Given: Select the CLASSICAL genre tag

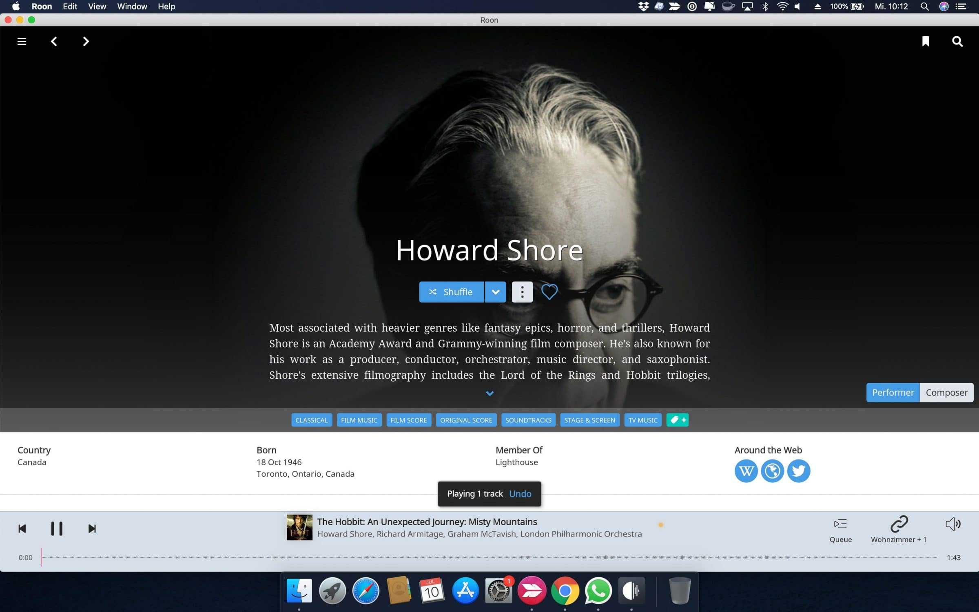Looking at the screenshot, I should click(311, 420).
